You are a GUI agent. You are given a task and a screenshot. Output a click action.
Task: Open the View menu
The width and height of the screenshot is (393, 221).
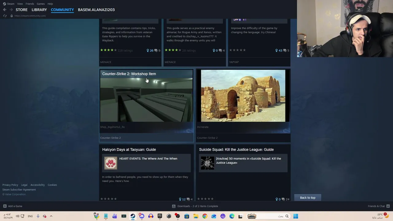[20, 4]
